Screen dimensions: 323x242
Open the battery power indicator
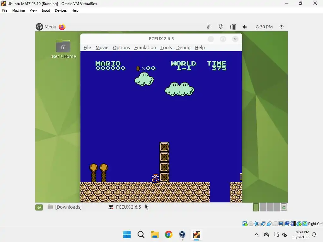click(x=233, y=27)
